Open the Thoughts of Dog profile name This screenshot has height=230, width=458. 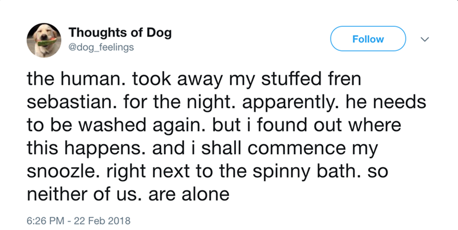tap(106, 33)
